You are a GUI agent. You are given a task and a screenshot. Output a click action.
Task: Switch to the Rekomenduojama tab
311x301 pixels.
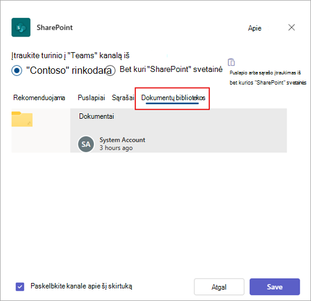(39, 98)
